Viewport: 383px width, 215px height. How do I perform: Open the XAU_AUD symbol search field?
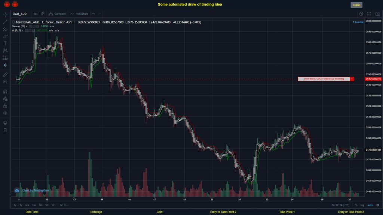[20, 14]
